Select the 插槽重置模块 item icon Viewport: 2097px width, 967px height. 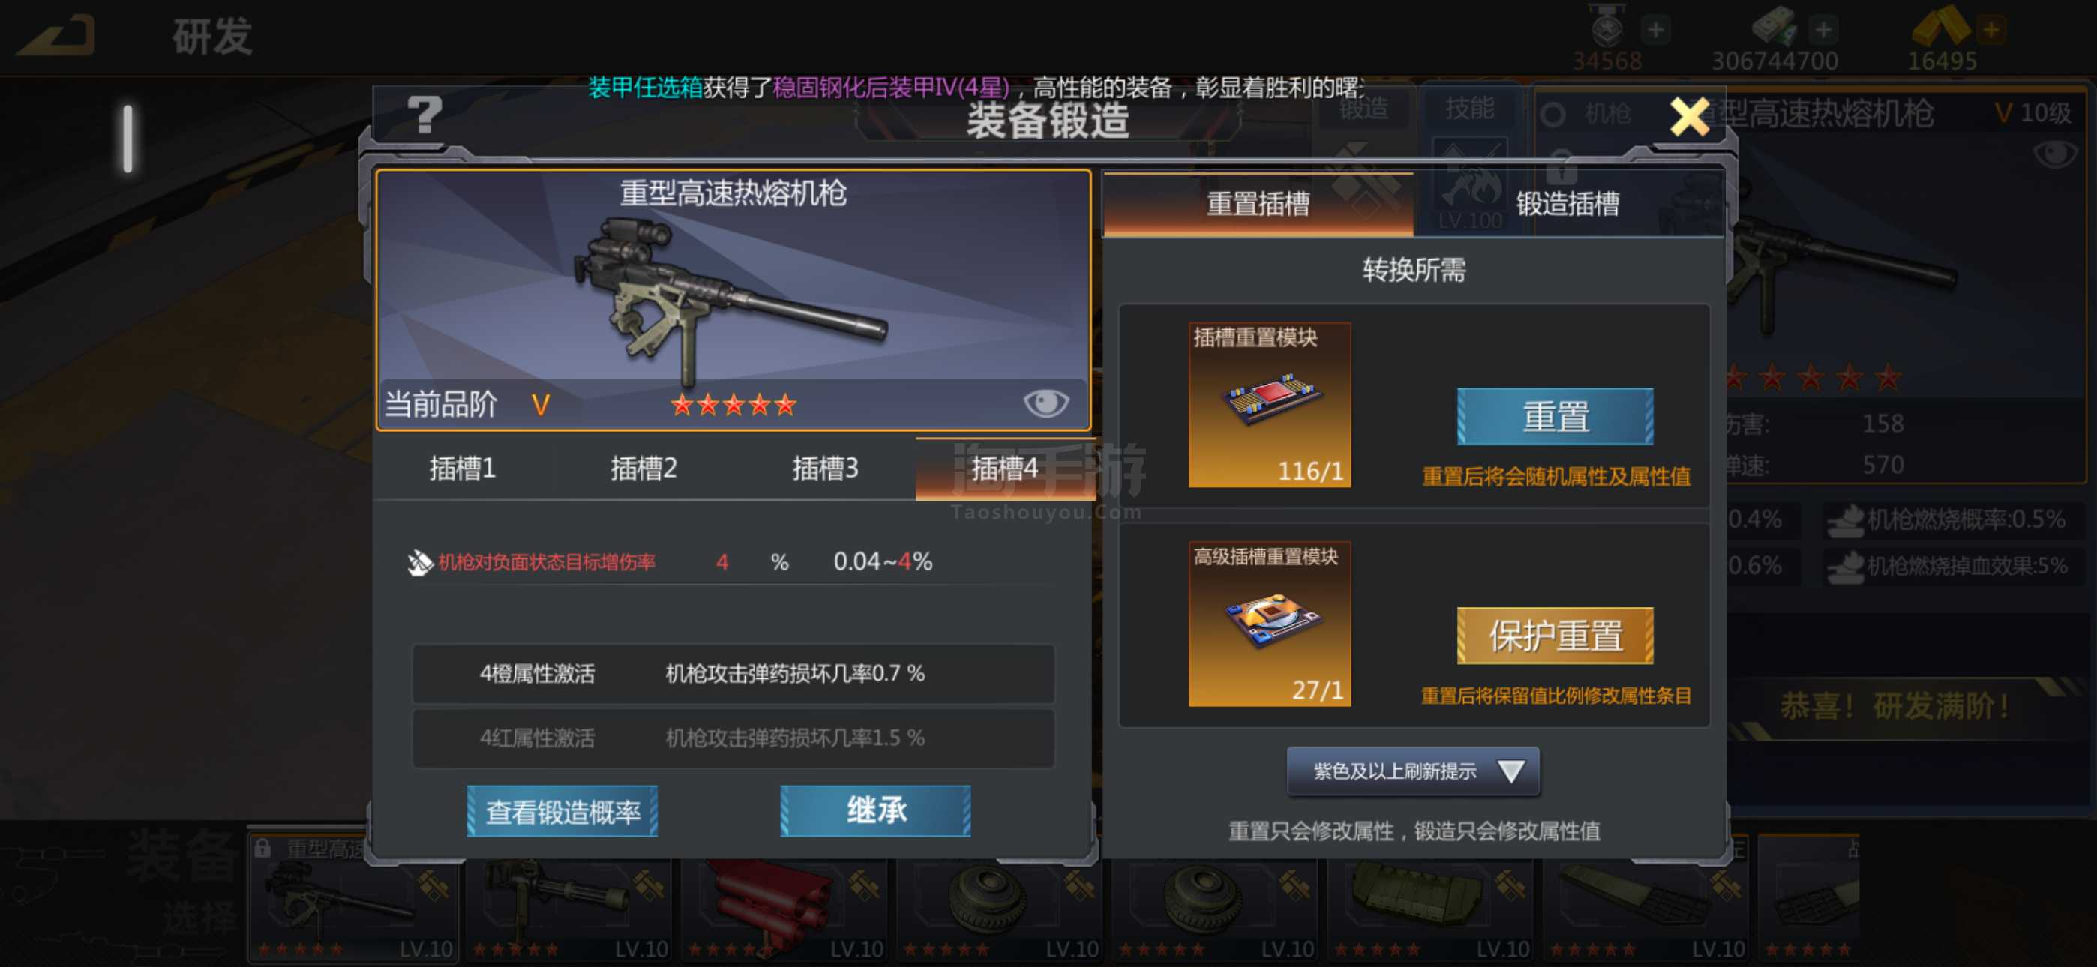coord(1269,405)
